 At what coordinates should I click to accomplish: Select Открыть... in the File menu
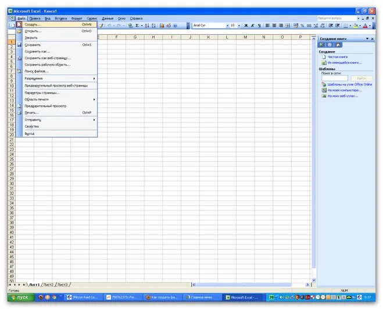click(57, 31)
